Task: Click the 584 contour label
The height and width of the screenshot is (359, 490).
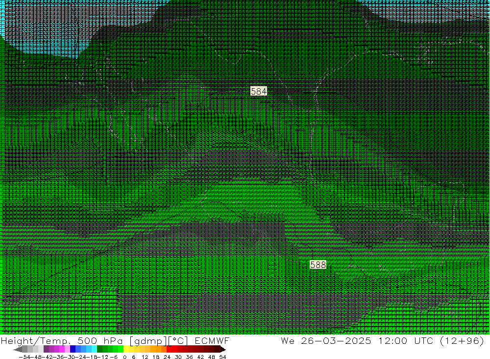Action: click(259, 91)
